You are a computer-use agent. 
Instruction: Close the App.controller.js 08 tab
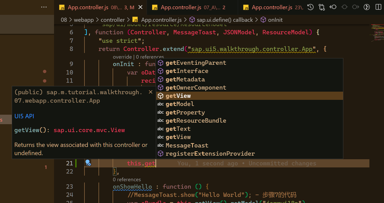[140, 7]
